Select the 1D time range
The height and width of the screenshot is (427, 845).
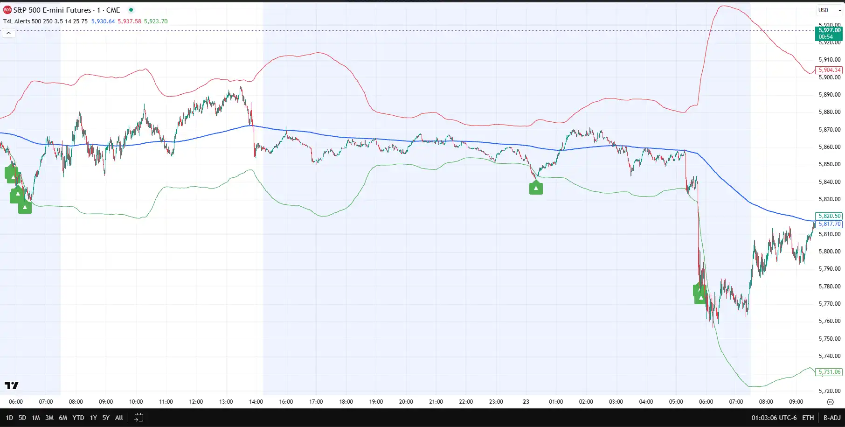(x=9, y=418)
